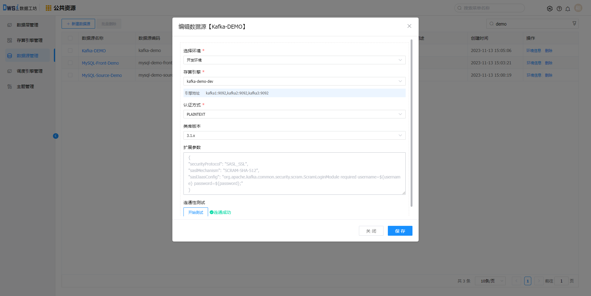Click the 保存 button to save
The width and height of the screenshot is (591, 296).
point(400,231)
